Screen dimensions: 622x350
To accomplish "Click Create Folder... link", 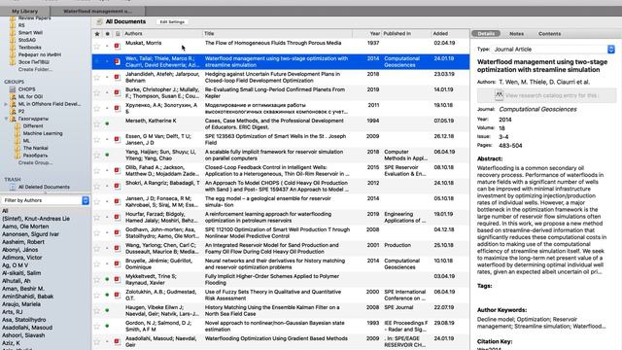I will (35, 69).
